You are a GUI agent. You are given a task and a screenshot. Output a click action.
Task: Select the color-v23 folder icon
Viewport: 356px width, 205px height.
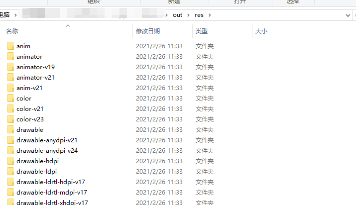[10, 119]
